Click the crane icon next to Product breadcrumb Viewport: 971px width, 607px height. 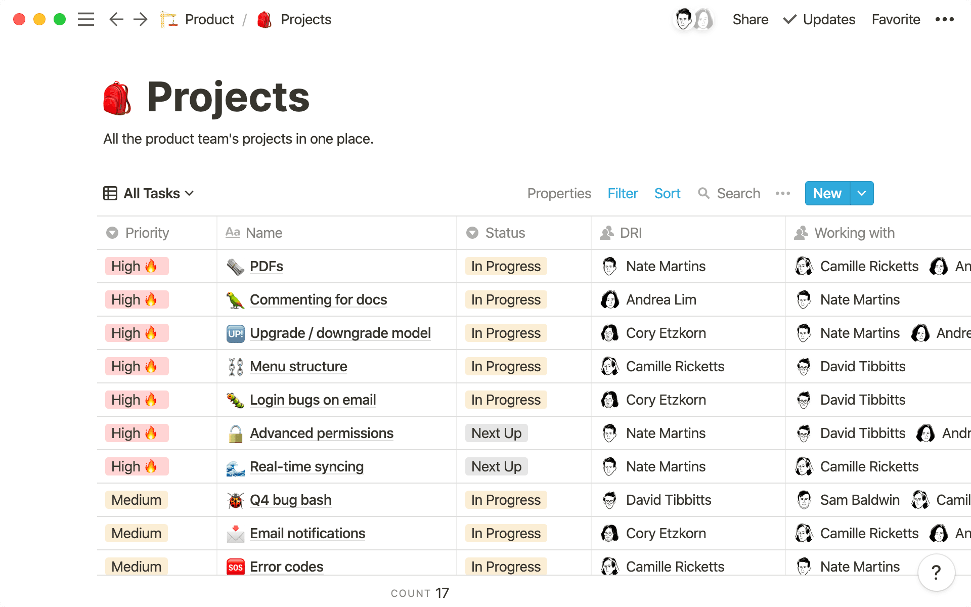point(168,19)
